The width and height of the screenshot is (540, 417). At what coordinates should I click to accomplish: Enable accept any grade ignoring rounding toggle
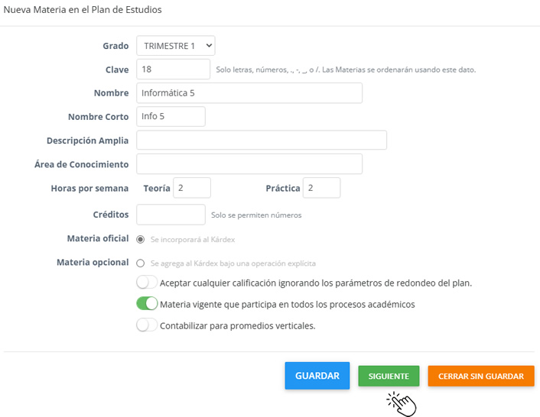pyautogui.click(x=147, y=283)
